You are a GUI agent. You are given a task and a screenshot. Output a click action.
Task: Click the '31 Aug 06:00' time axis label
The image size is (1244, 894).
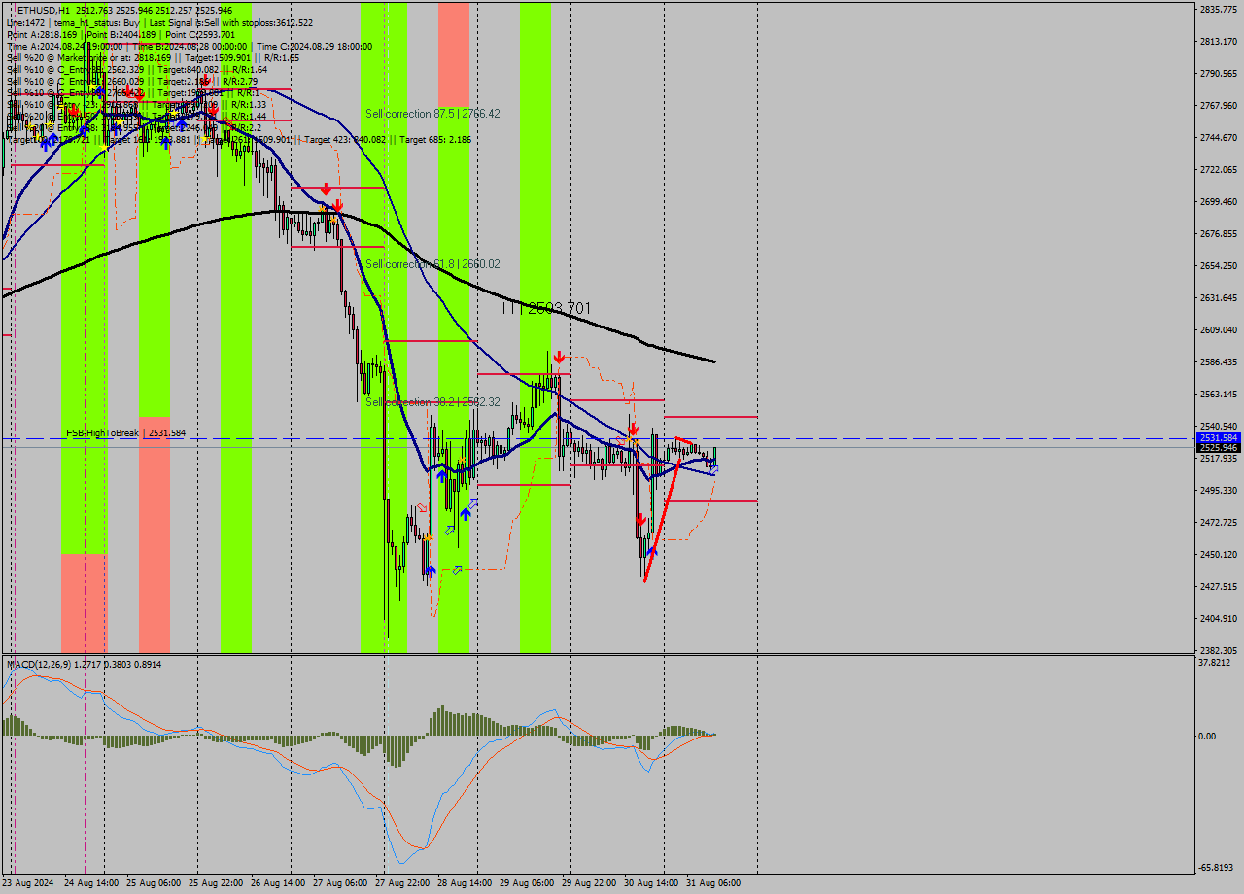(x=713, y=883)
